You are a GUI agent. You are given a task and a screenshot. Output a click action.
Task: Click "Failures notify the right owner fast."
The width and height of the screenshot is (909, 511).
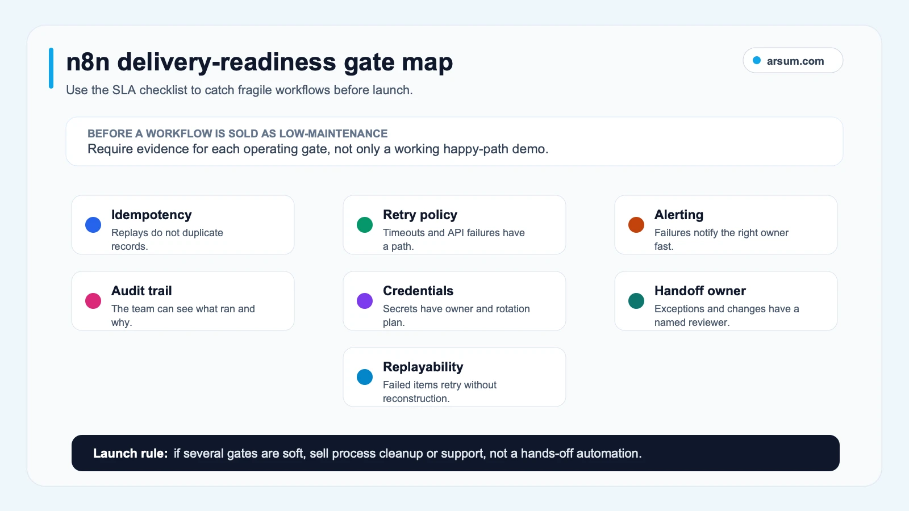[x=722, y=240]
